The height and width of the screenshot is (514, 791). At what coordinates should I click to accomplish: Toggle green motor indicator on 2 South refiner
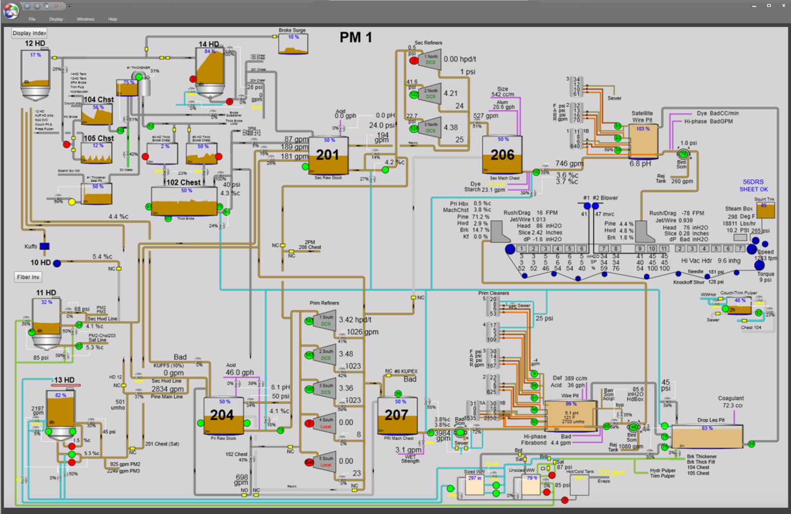tap(309, 355)
